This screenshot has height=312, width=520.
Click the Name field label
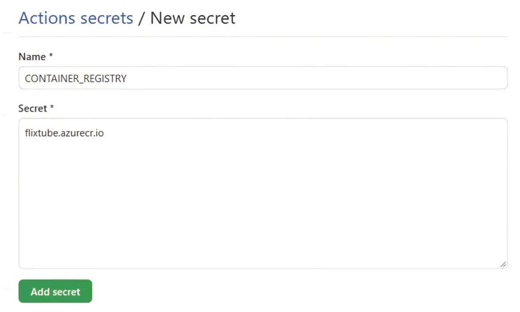[32, 57]
